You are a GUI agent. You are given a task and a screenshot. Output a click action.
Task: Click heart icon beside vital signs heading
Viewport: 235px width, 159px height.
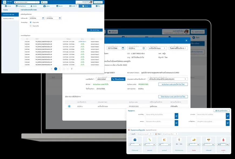(x=129, y=130)
